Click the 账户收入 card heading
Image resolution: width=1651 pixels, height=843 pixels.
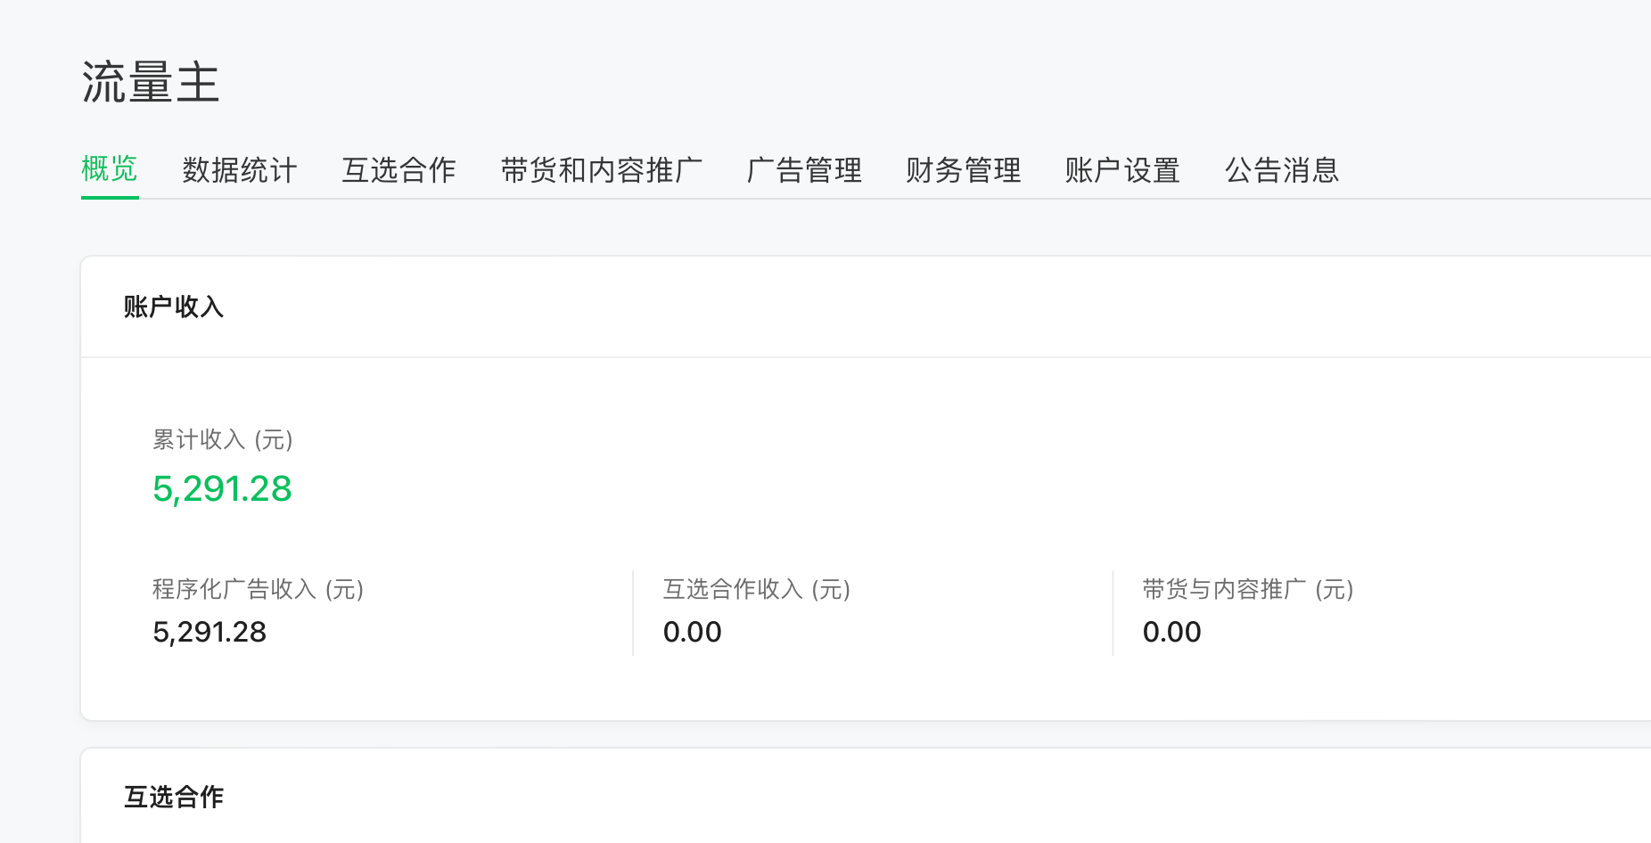(x=174, y=307)
